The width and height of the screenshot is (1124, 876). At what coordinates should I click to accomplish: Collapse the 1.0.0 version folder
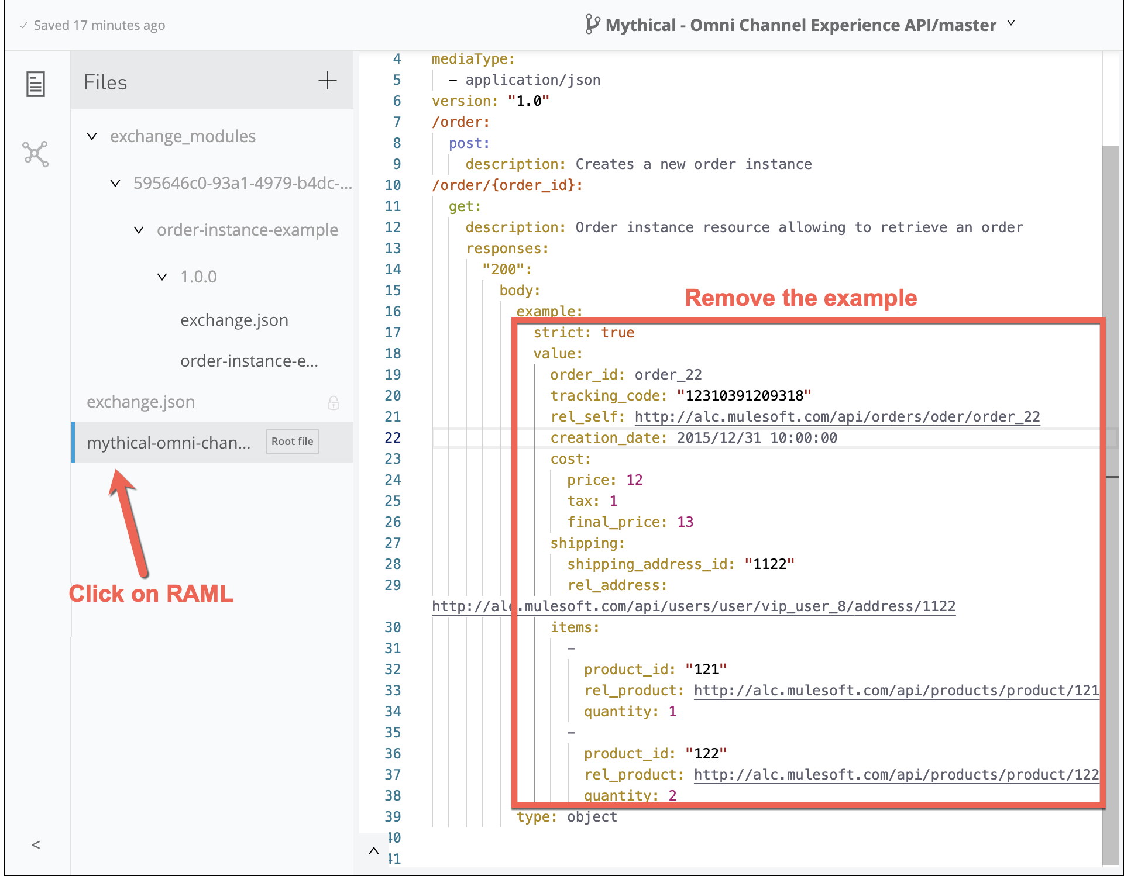(162, 277)
